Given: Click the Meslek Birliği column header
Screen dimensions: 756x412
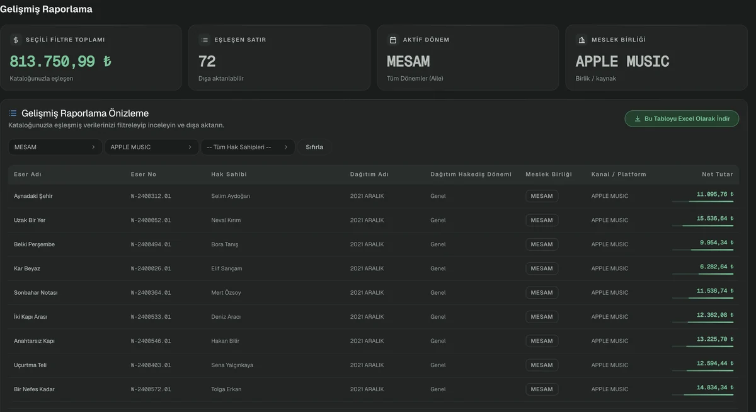Looking at the screenshot, I should [x=549, y=175].
